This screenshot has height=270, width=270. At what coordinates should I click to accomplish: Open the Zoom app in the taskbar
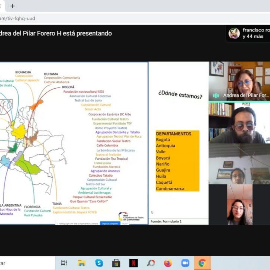185,263
